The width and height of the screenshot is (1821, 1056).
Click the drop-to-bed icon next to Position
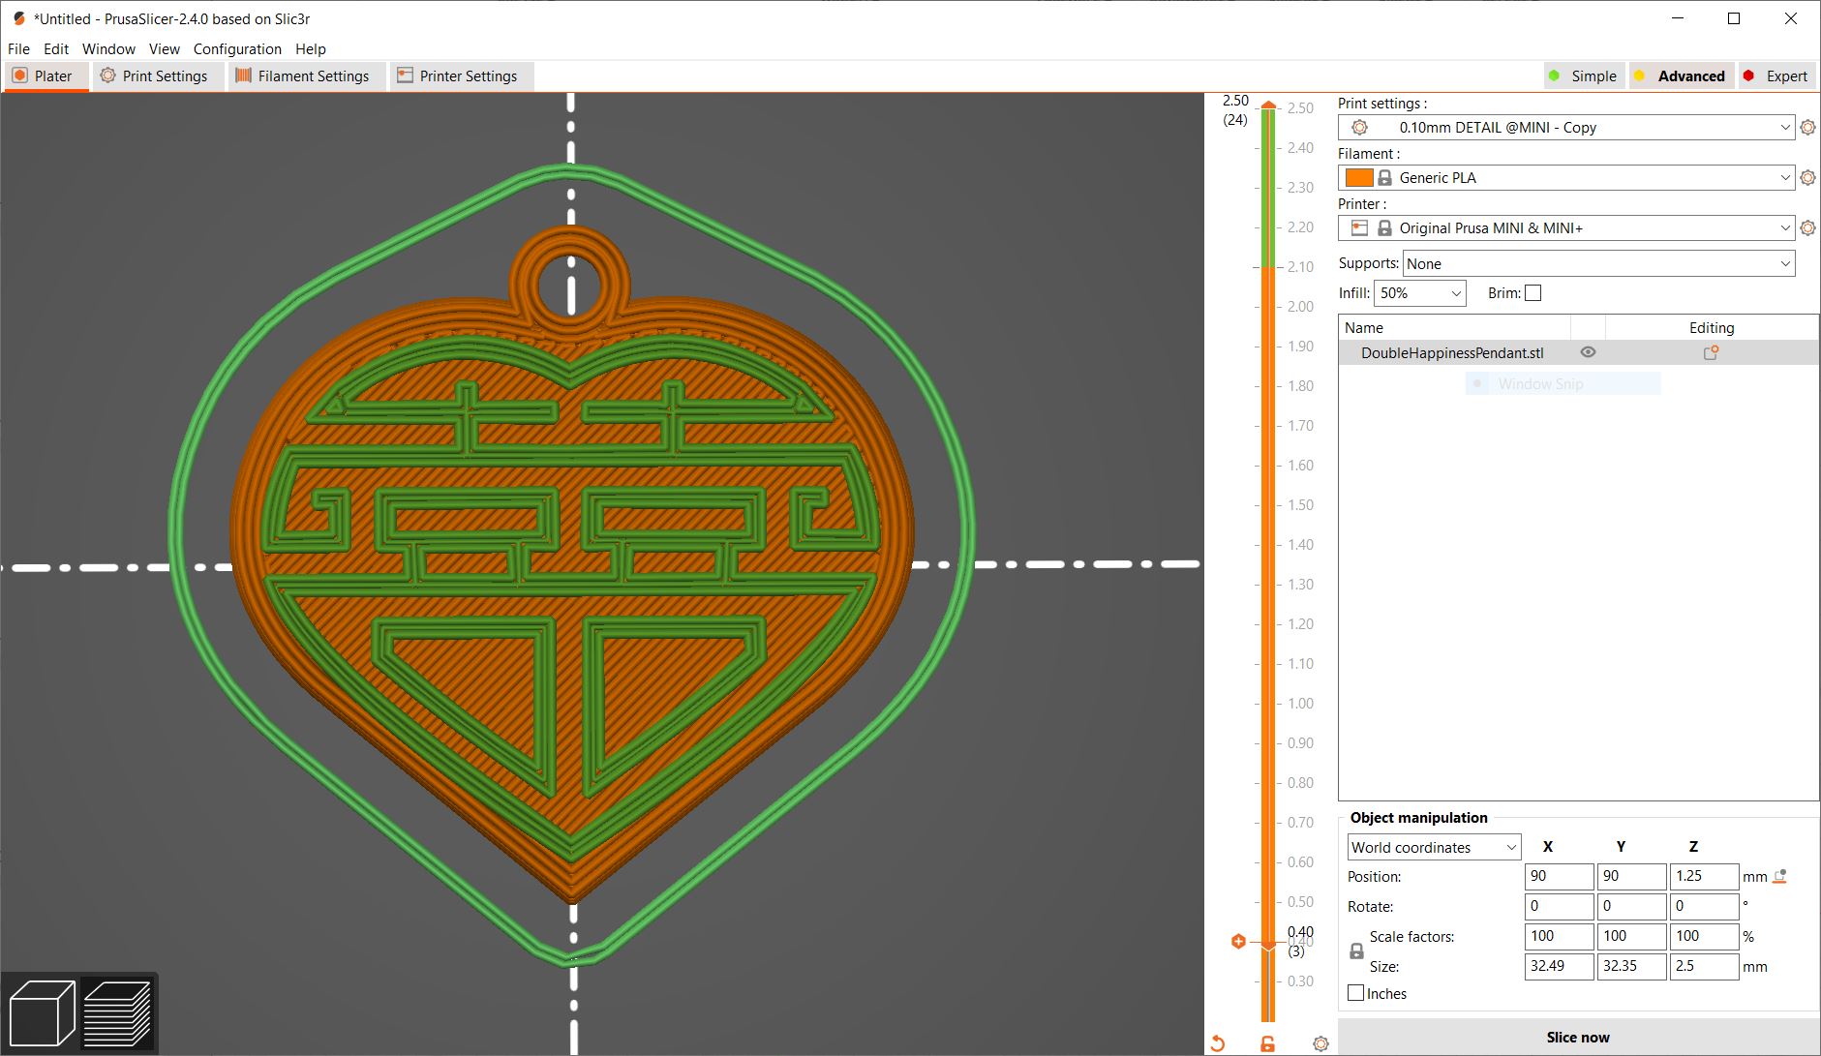[1779, 876]
